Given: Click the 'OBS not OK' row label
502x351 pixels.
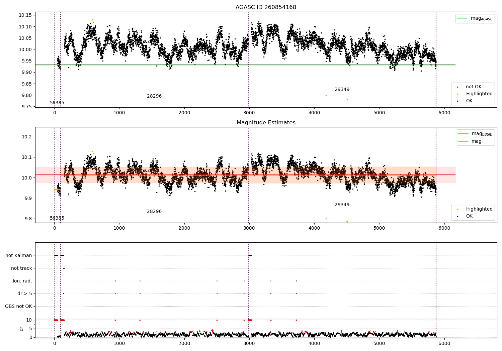Looking at the screenshot, I should (x=18, y=307).
